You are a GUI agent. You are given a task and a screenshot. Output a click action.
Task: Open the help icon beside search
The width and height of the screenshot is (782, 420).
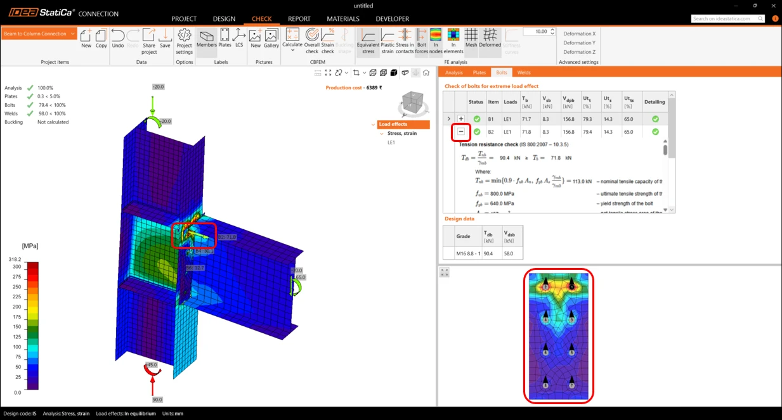click(x=776, y=18)
